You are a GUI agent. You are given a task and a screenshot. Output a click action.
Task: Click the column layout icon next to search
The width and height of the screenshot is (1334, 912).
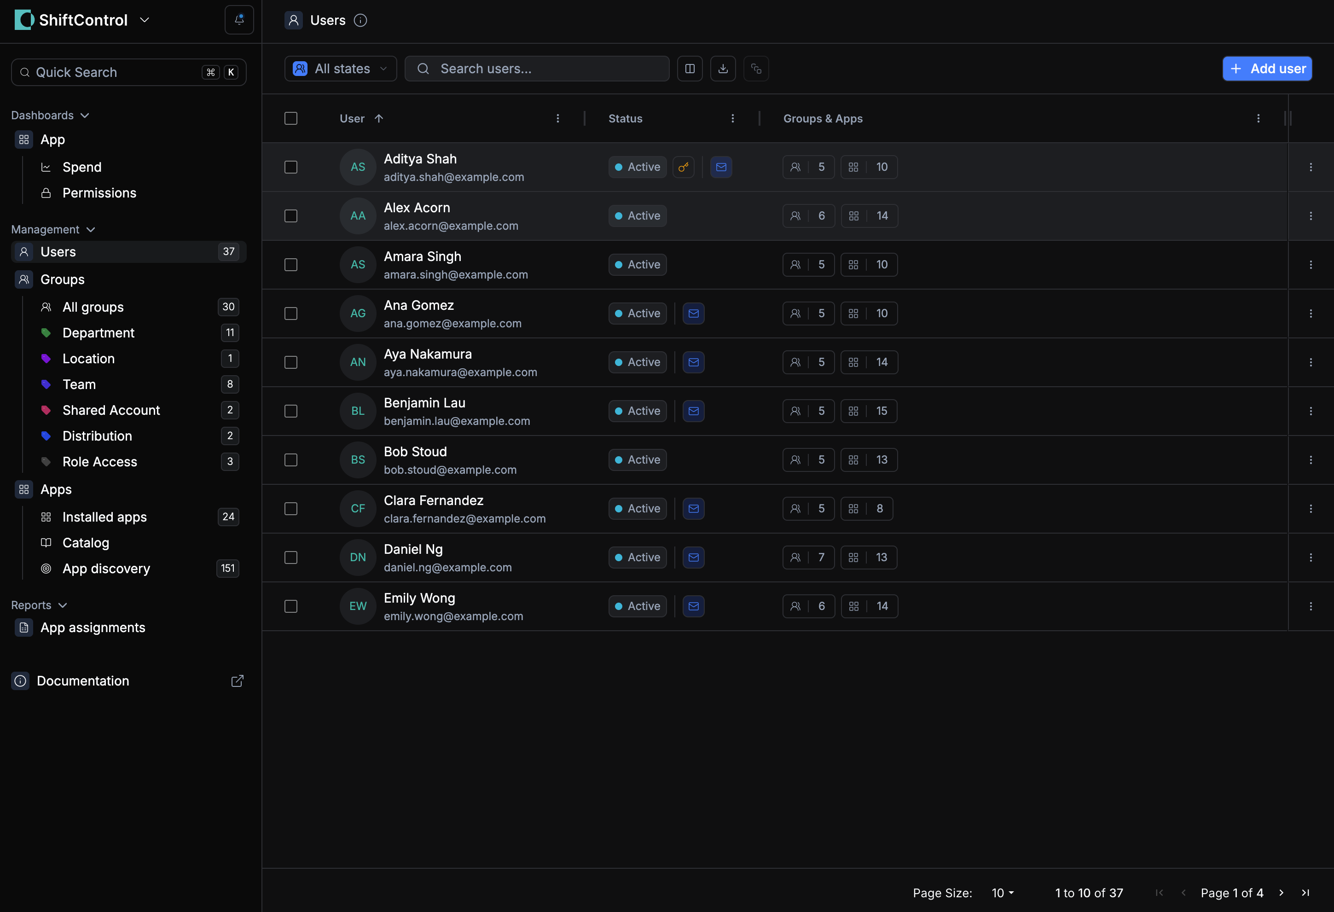click(690, 68)
